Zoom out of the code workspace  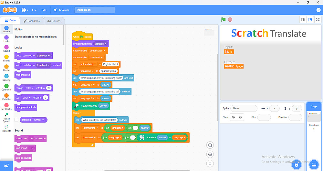[x=210, y=154]
